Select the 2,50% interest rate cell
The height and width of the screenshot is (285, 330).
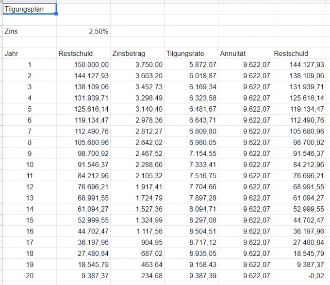pyautogui.click(x=83, y=31)
